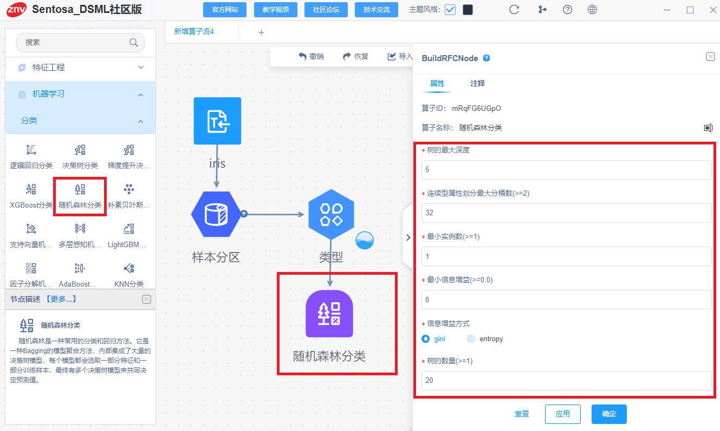Collapse the 分类 subcategory
The width and height of the screenshot is (720, 431).
pos(80,121)
